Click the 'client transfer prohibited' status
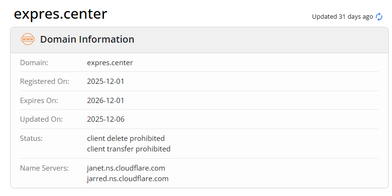This screenshot has height=196, width=392. (x=128, y=149)
